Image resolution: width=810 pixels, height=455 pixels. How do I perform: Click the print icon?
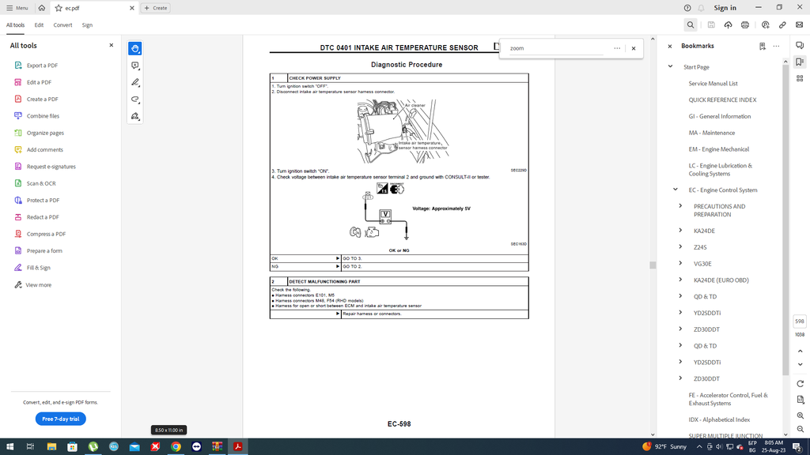coord(745,24)
